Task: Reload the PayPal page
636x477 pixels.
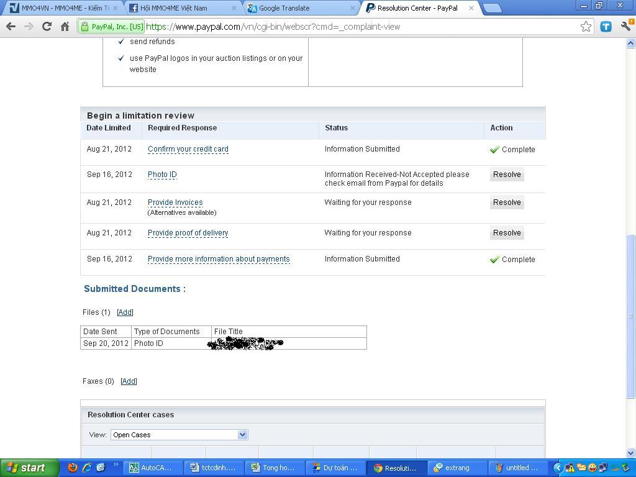Action: (x=47, y=27)
